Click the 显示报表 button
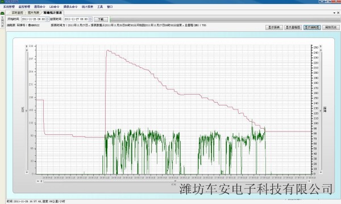The height and width of the screenshot is (204, 341). click(x=274, y=27)
